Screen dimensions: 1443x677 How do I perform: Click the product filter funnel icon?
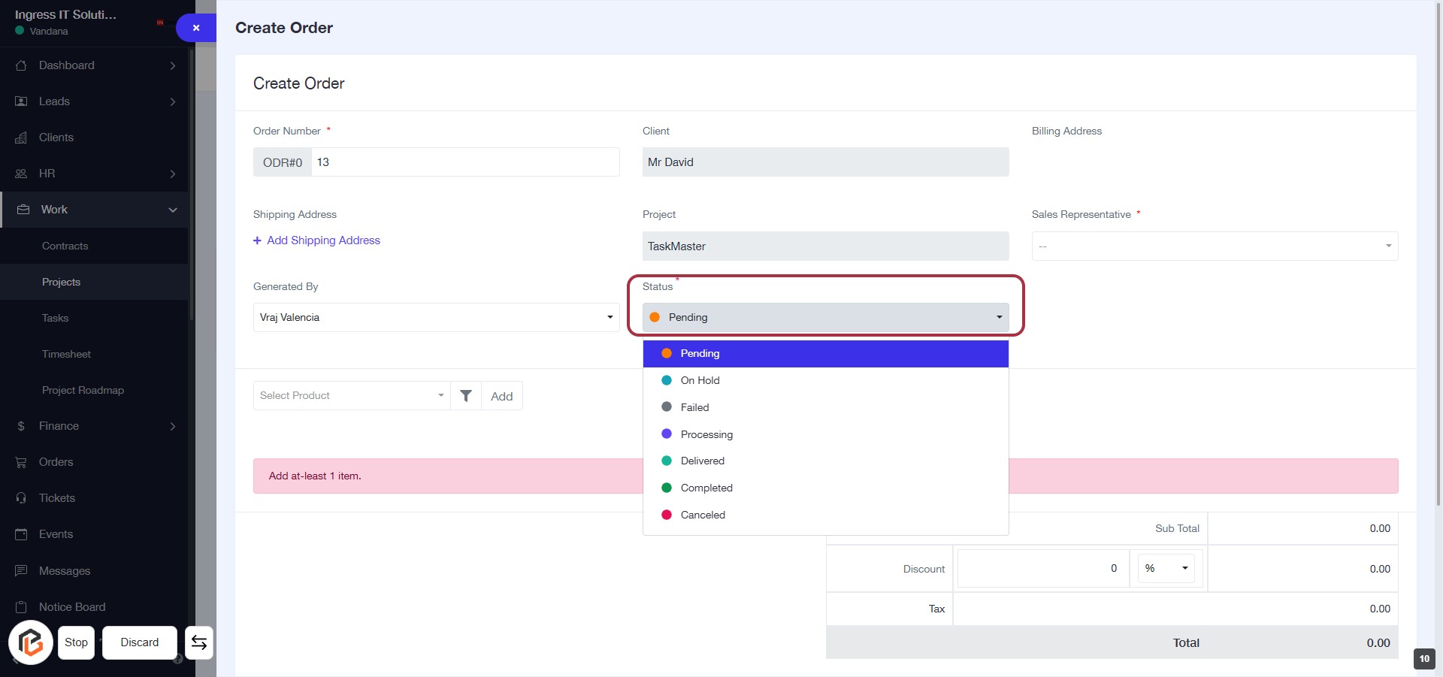[x=466, y=396]
